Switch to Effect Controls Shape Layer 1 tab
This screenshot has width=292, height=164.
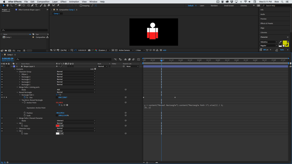pos(29,10)
